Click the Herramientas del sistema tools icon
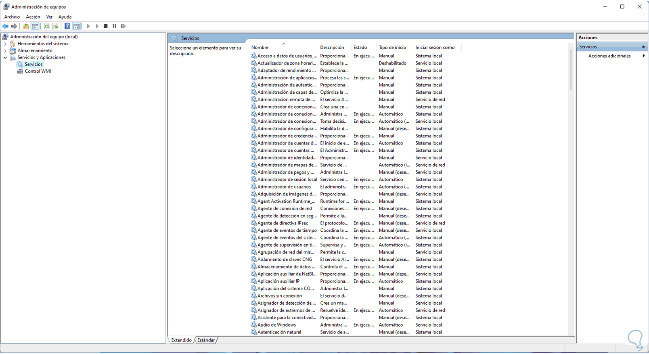 (x=13, y=44)
